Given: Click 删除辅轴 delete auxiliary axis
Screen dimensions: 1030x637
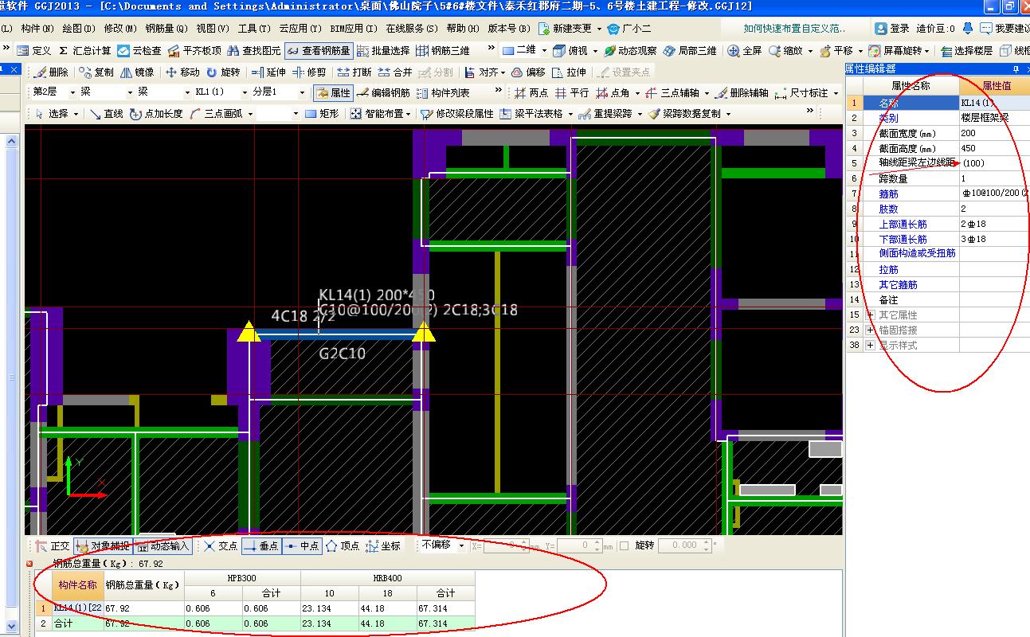Looking at the screenshot, I should coord(742,92).
